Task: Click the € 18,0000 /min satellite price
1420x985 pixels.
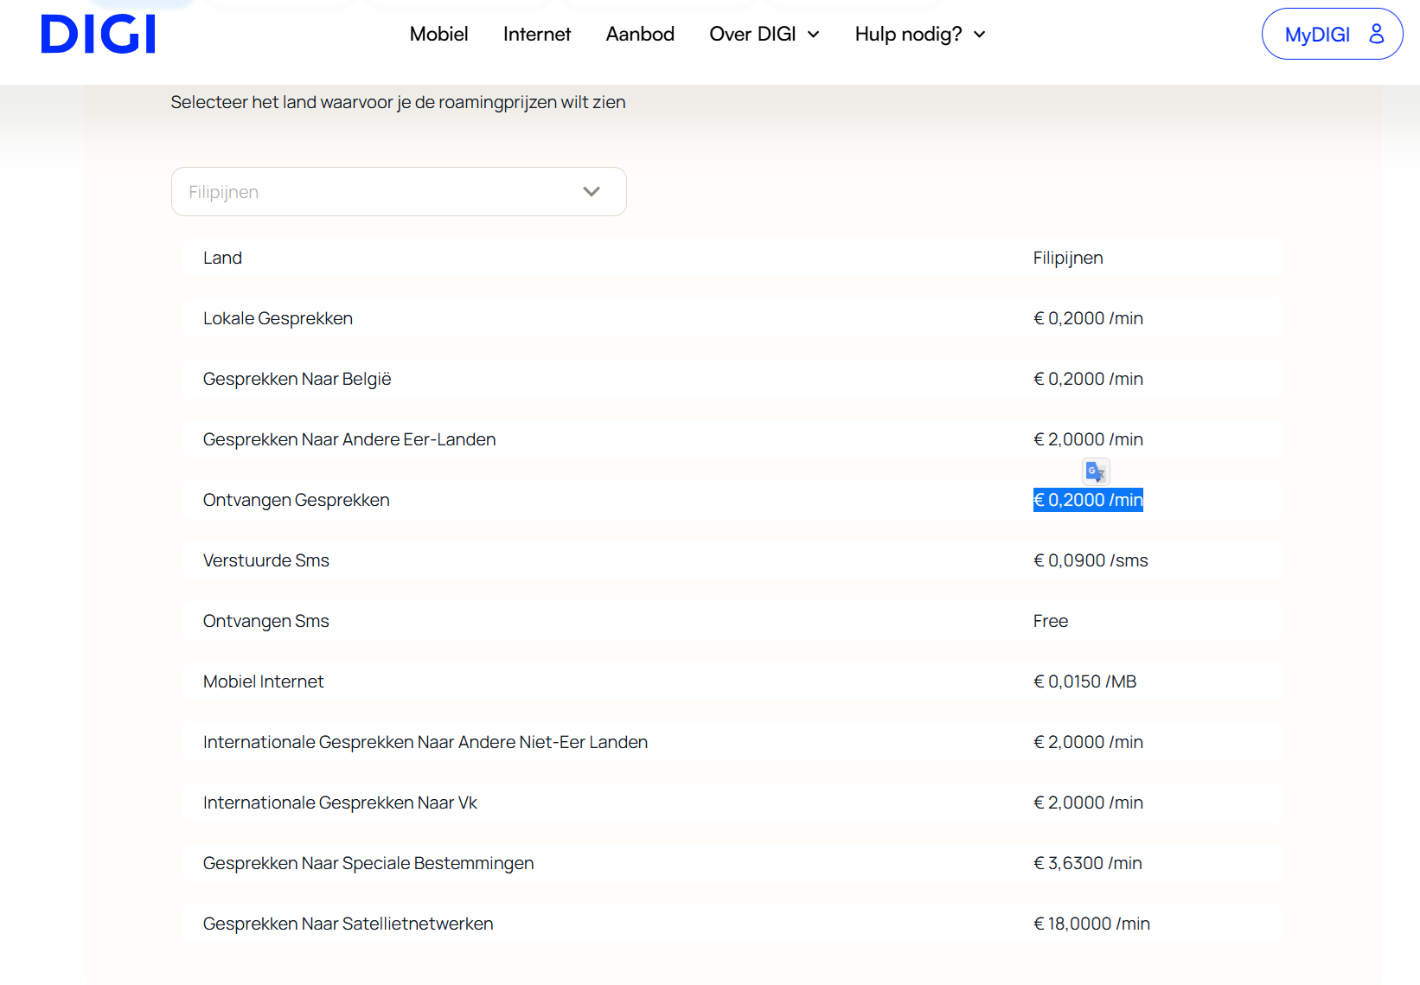Action: (1091, 924)
